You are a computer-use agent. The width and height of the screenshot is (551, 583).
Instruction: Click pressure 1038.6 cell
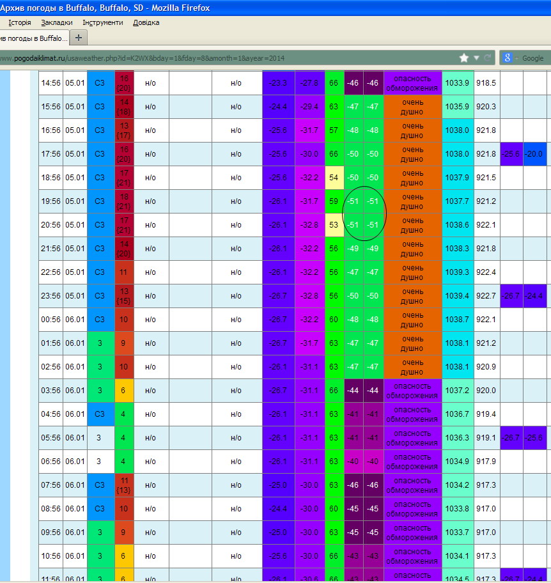coord(457,225)
